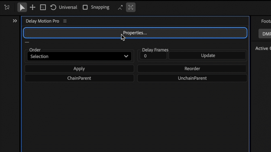Click the Properties... button
This screenshot has width=271, height=152.
pos(135,33)
